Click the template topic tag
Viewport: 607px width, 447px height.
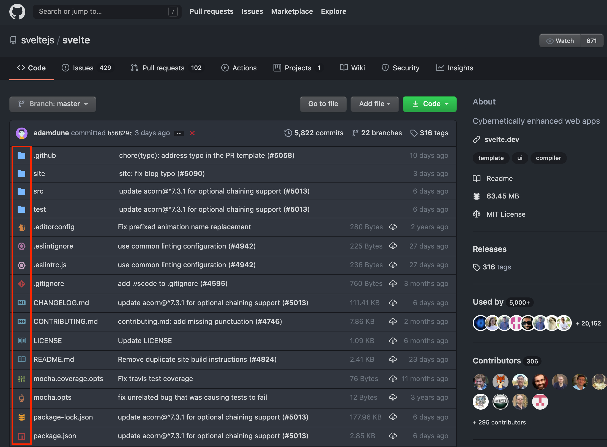(x=491, y=158)
